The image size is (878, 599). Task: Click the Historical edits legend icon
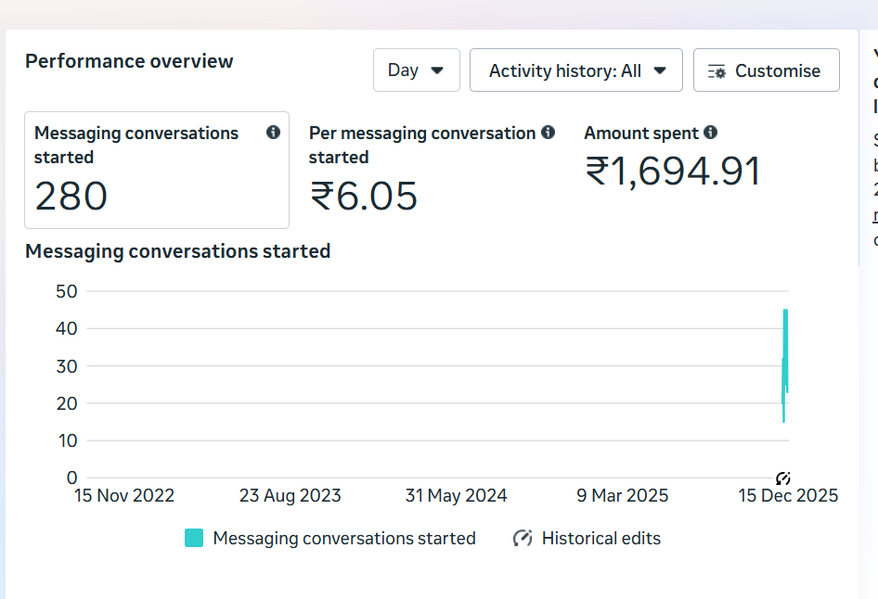[523, 538]
